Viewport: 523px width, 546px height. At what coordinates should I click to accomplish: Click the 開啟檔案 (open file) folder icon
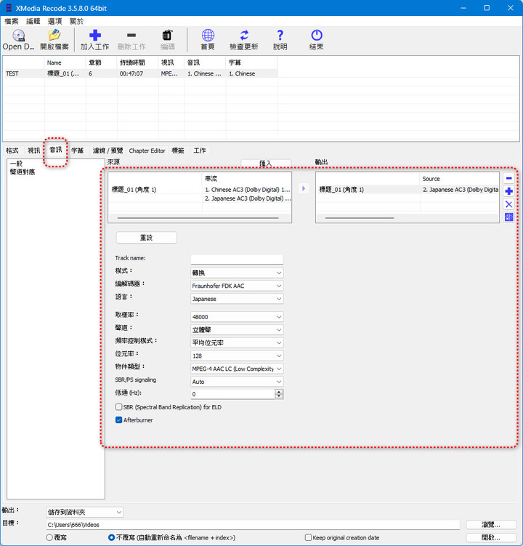pyautogui.click(x=54, y=35)
